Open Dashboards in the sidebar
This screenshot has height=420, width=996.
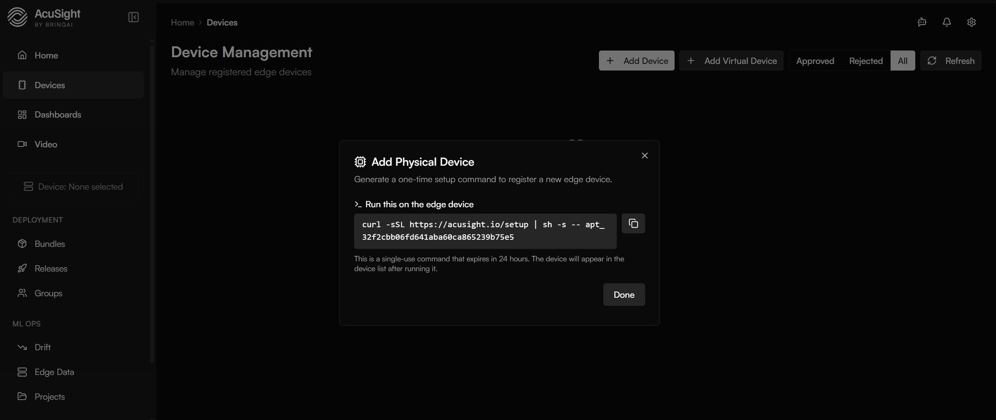click(x=73, y=114)
